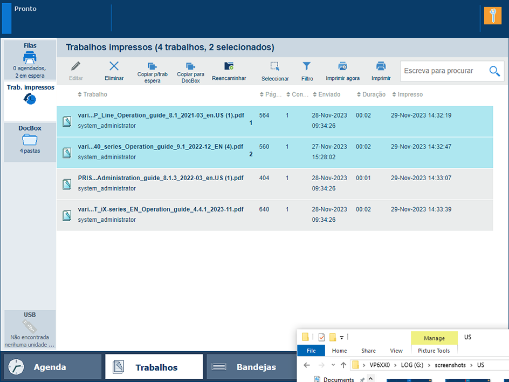The image size is (509, 382).
Task: Open settings with the wrench icon
Action: pyautogui.click(x=492, y=16)
